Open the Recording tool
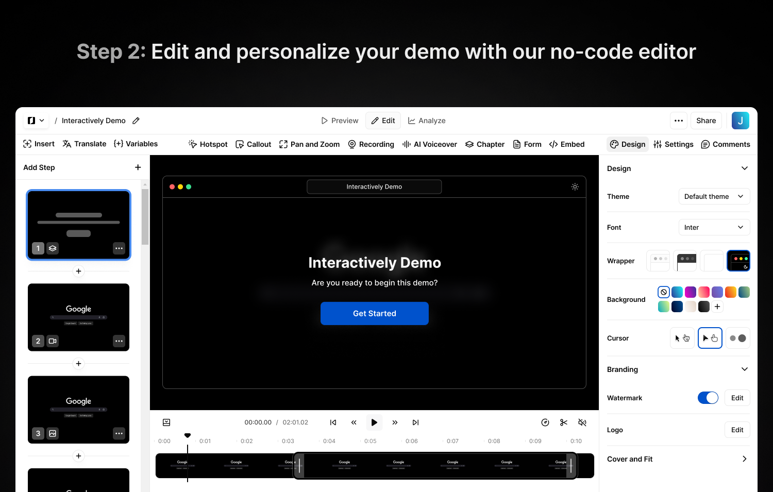Image resolution: width=773 pixels, height=492 pixels. coord(371,144)
